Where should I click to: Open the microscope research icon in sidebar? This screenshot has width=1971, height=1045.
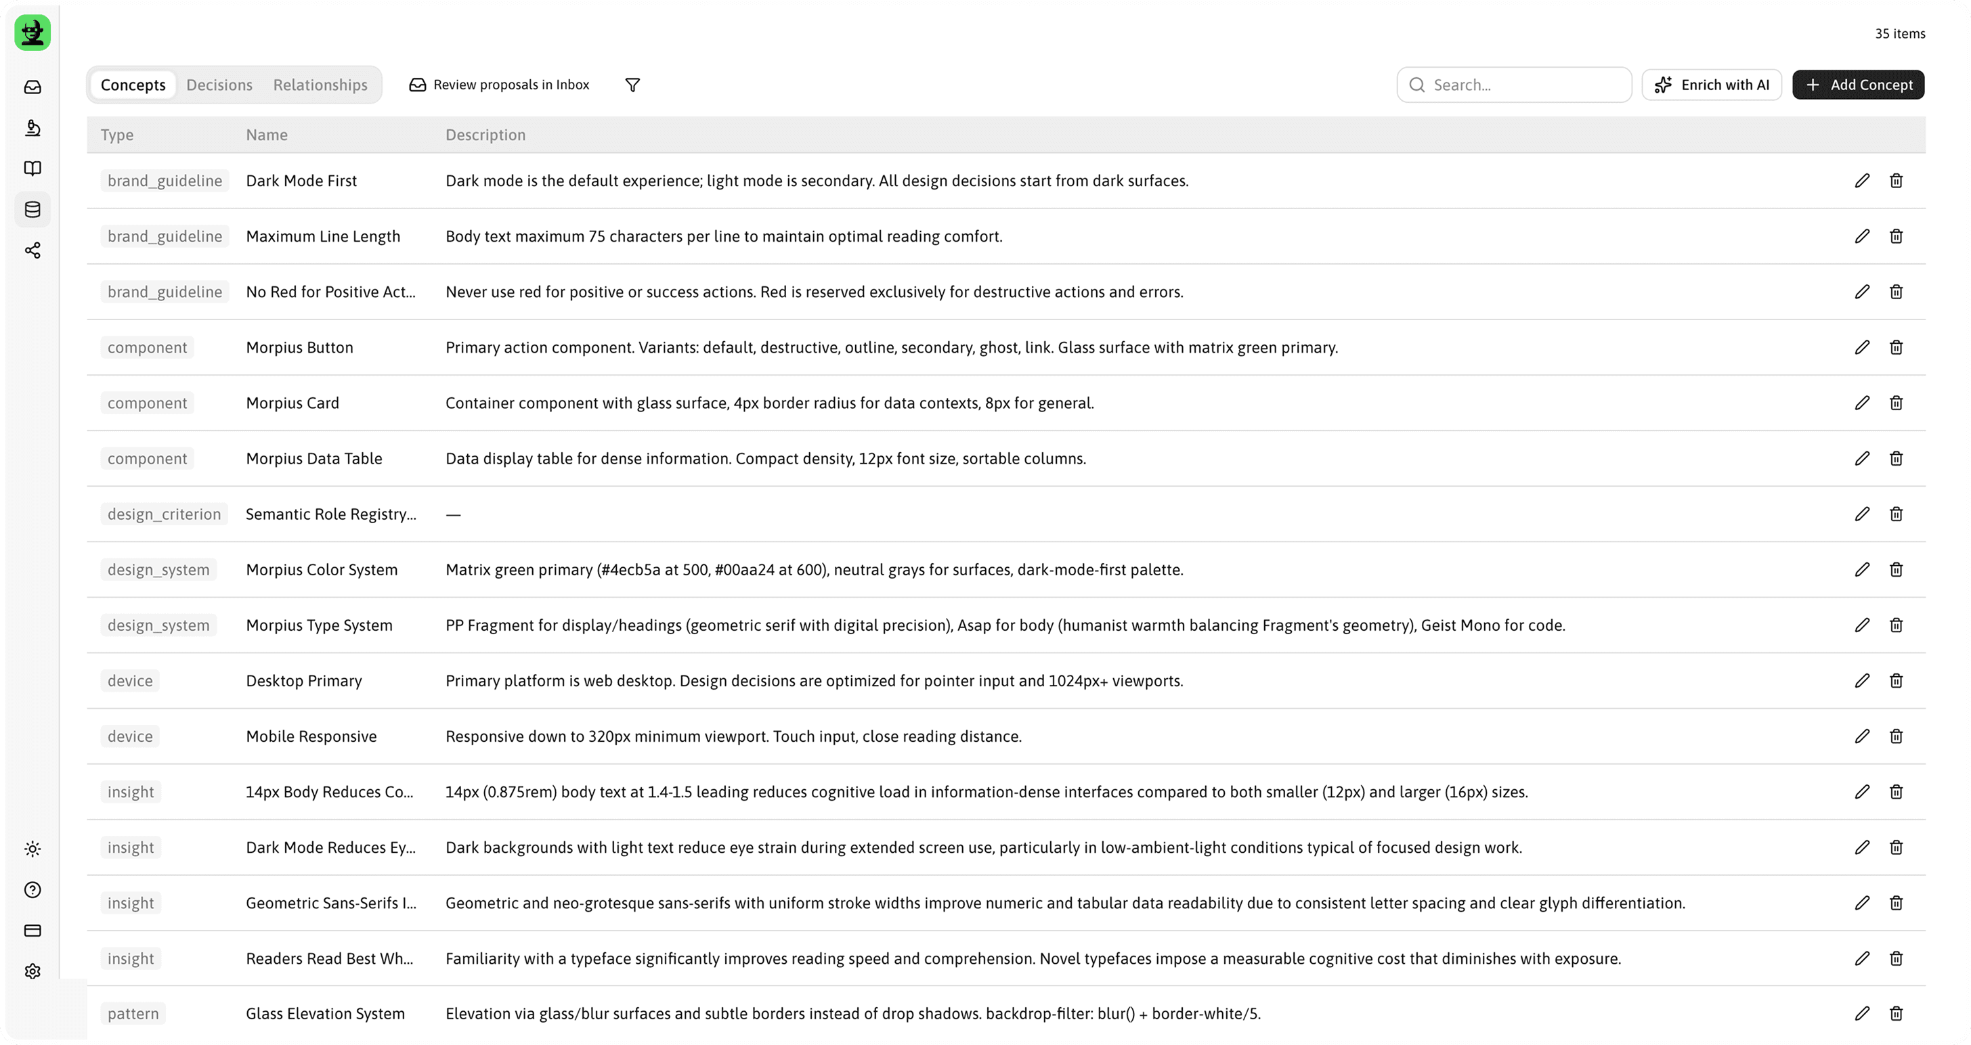tap(32, 128)
